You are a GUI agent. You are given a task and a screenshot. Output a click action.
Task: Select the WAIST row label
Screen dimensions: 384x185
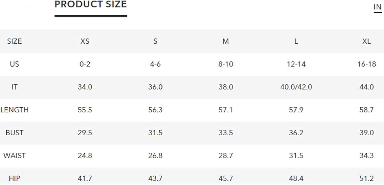[14, 156]
